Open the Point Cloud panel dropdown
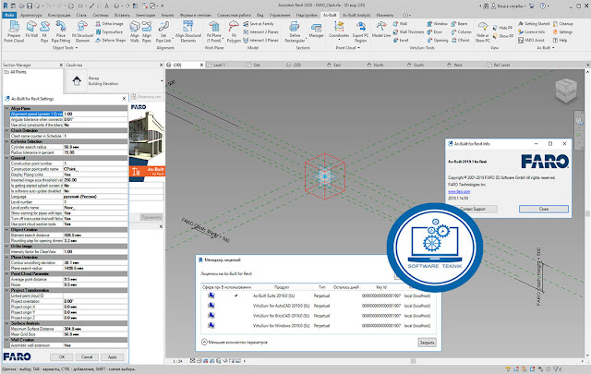591x374 pixels. pyautogui.click(x=347, y=48)
